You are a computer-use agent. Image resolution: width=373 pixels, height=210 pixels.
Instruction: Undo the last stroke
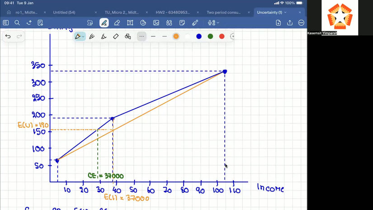8,36
